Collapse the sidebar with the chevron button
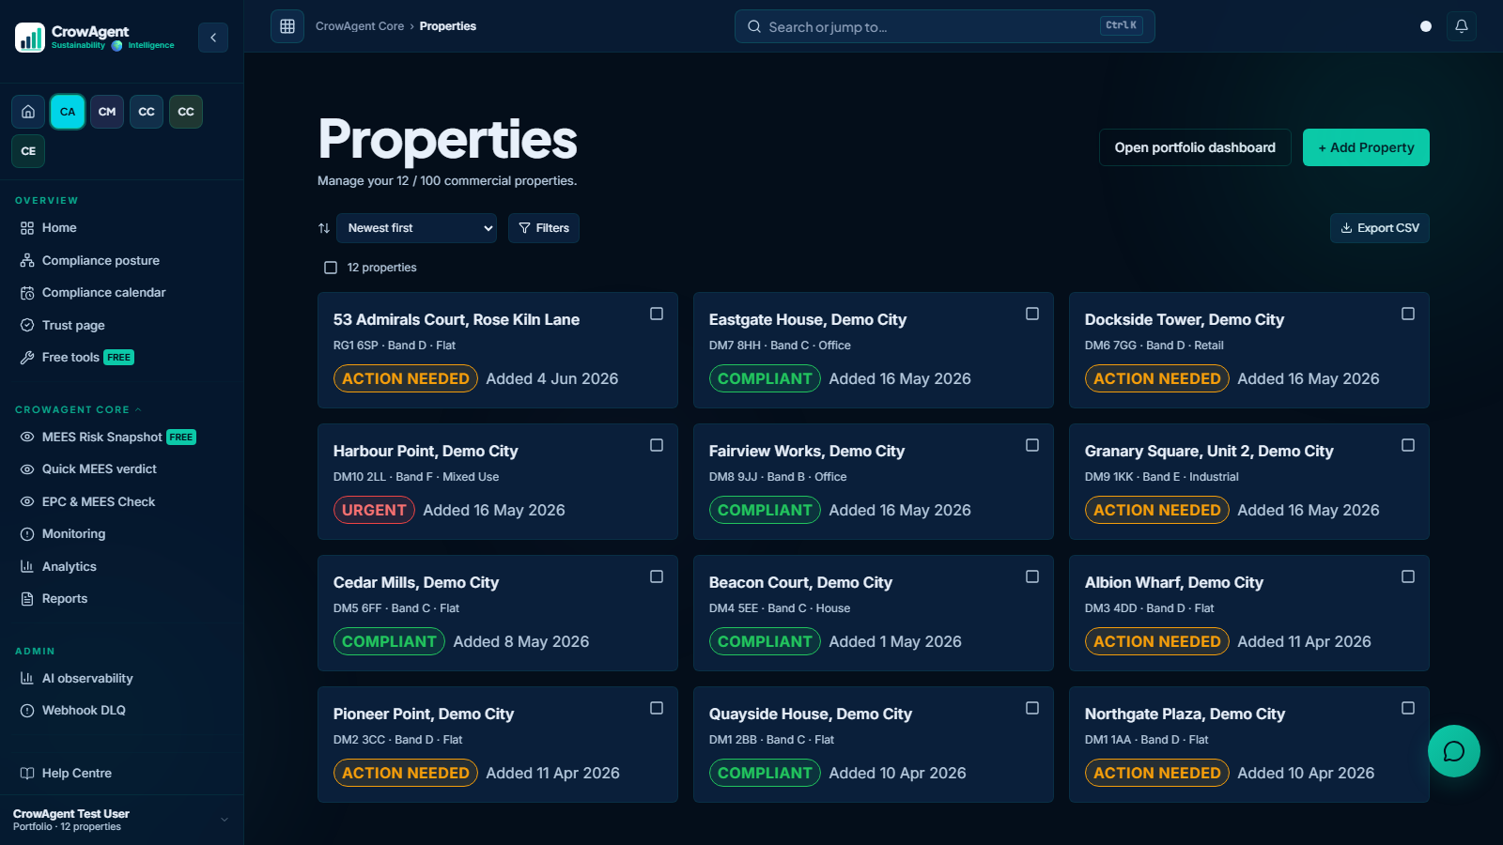The height and width of the screenshot is (845, 1503). [213, 38]
